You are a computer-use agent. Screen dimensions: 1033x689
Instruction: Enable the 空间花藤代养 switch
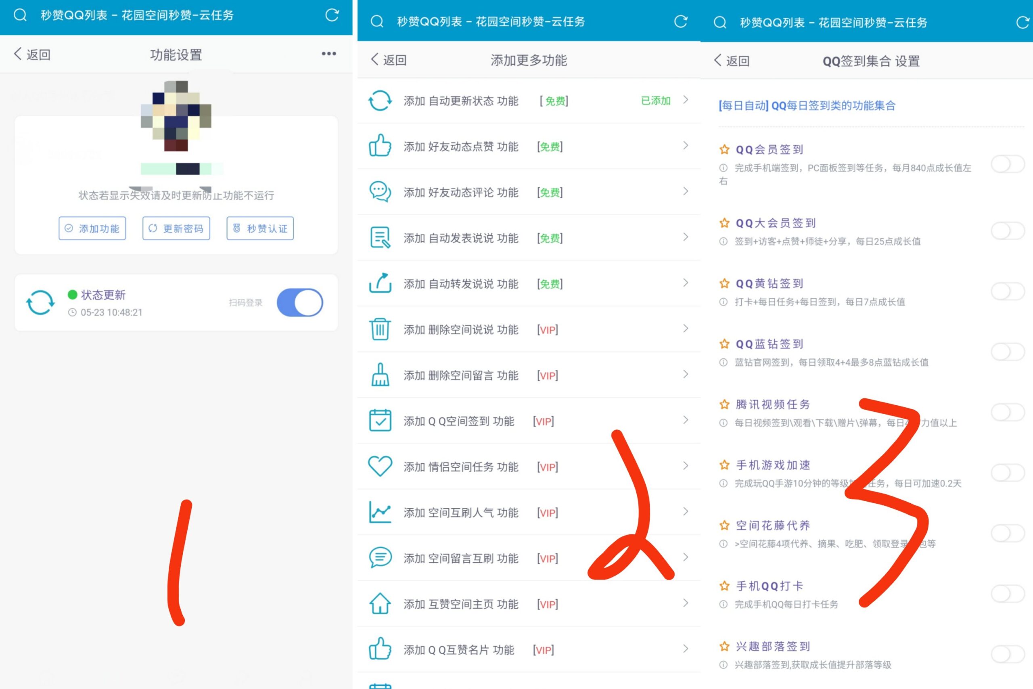1008,534
